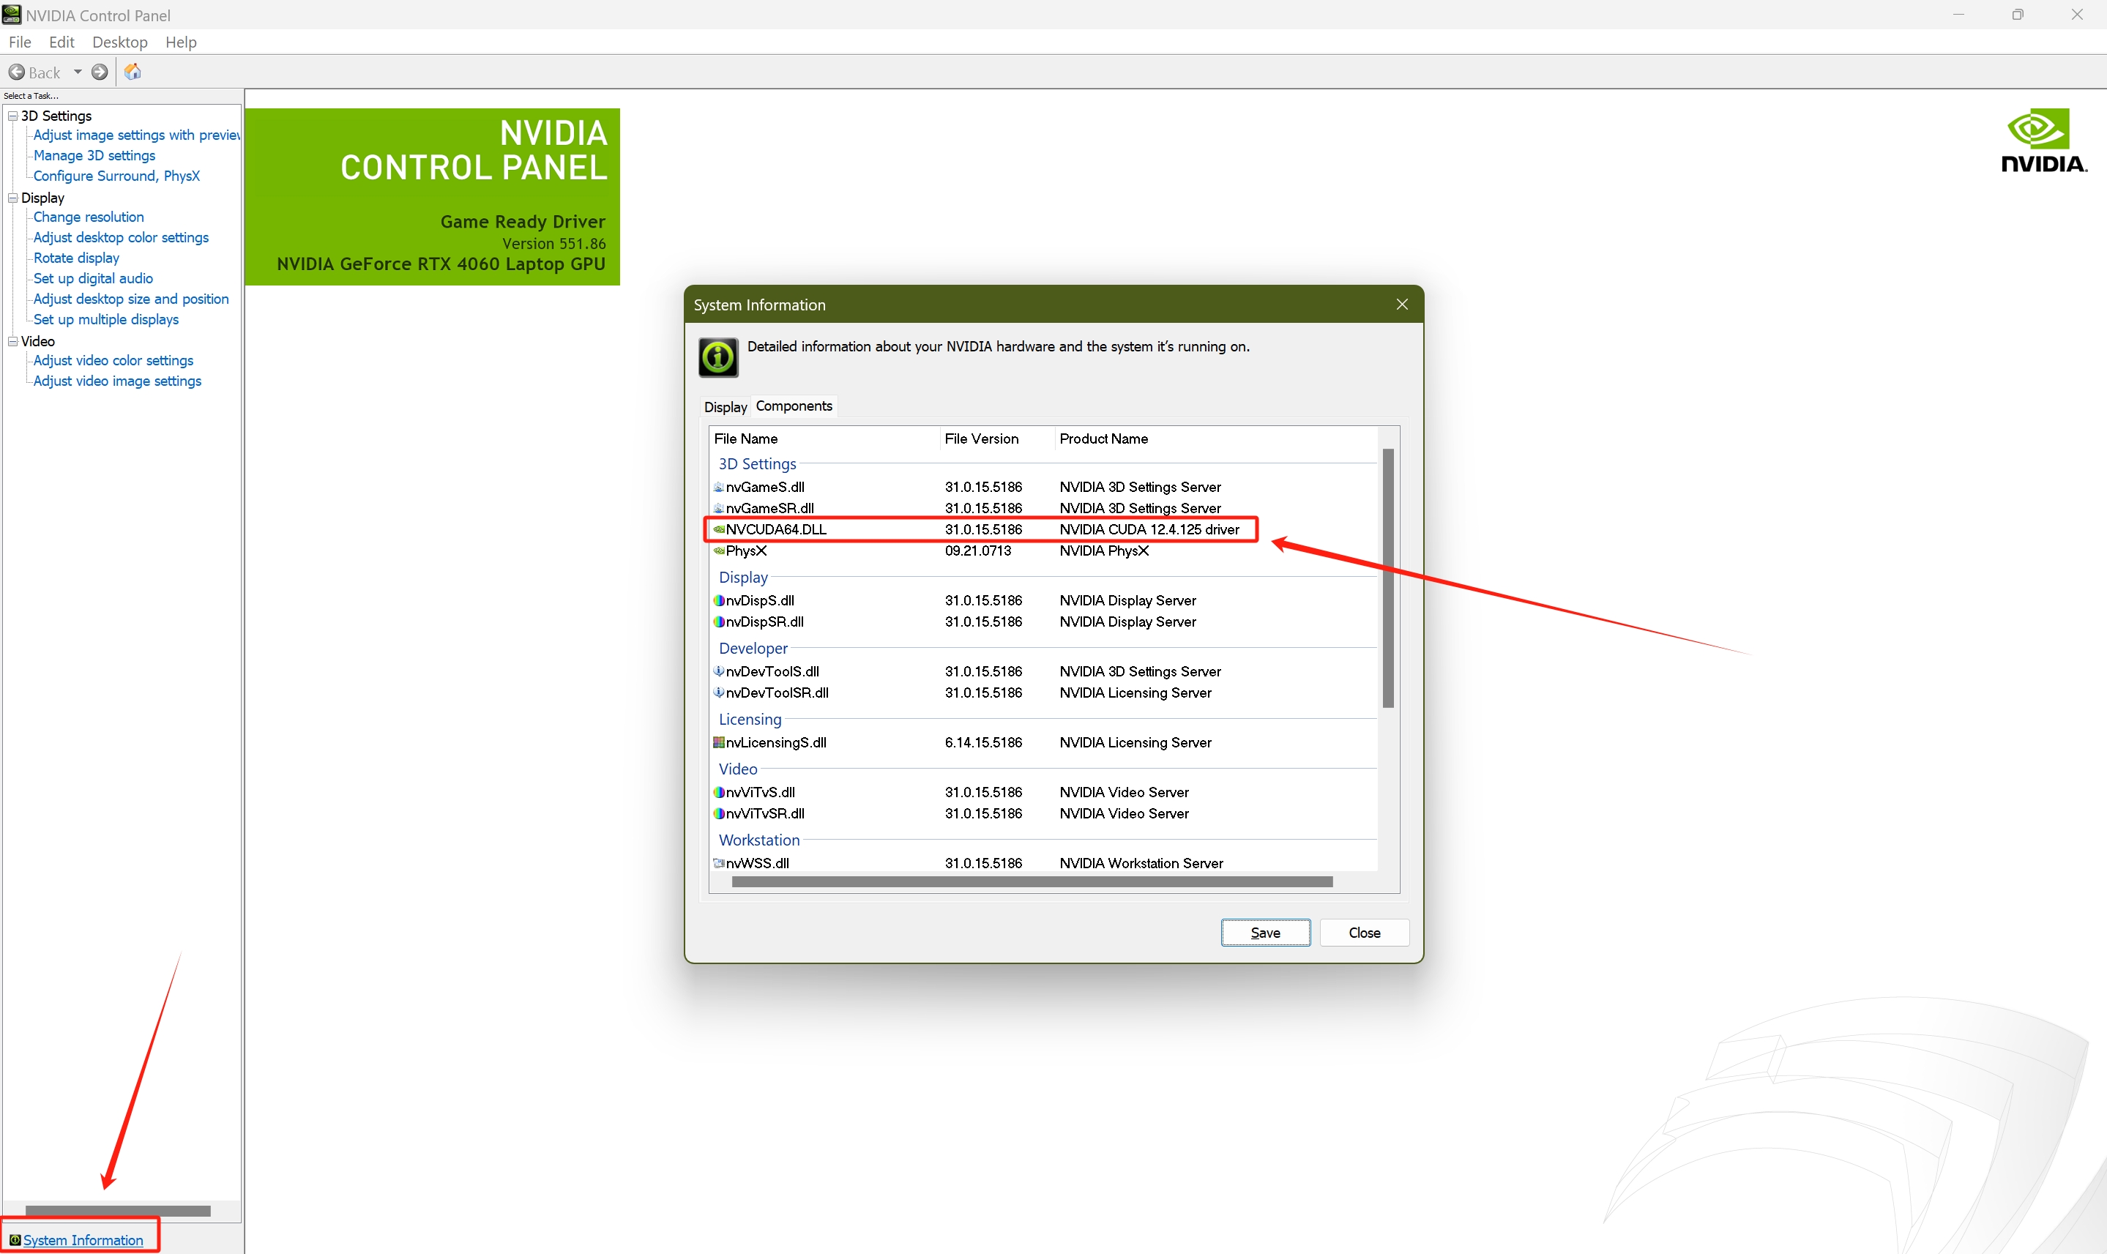This screenshot has width=2107, height=1254.
Task: Click the green info icon in the dialog
Action: point(718,357)
